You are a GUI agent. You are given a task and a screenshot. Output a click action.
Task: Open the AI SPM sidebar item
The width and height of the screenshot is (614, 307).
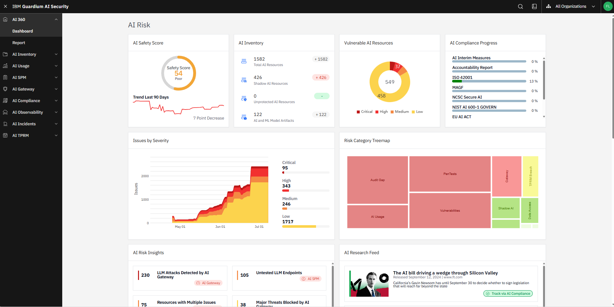31,77
